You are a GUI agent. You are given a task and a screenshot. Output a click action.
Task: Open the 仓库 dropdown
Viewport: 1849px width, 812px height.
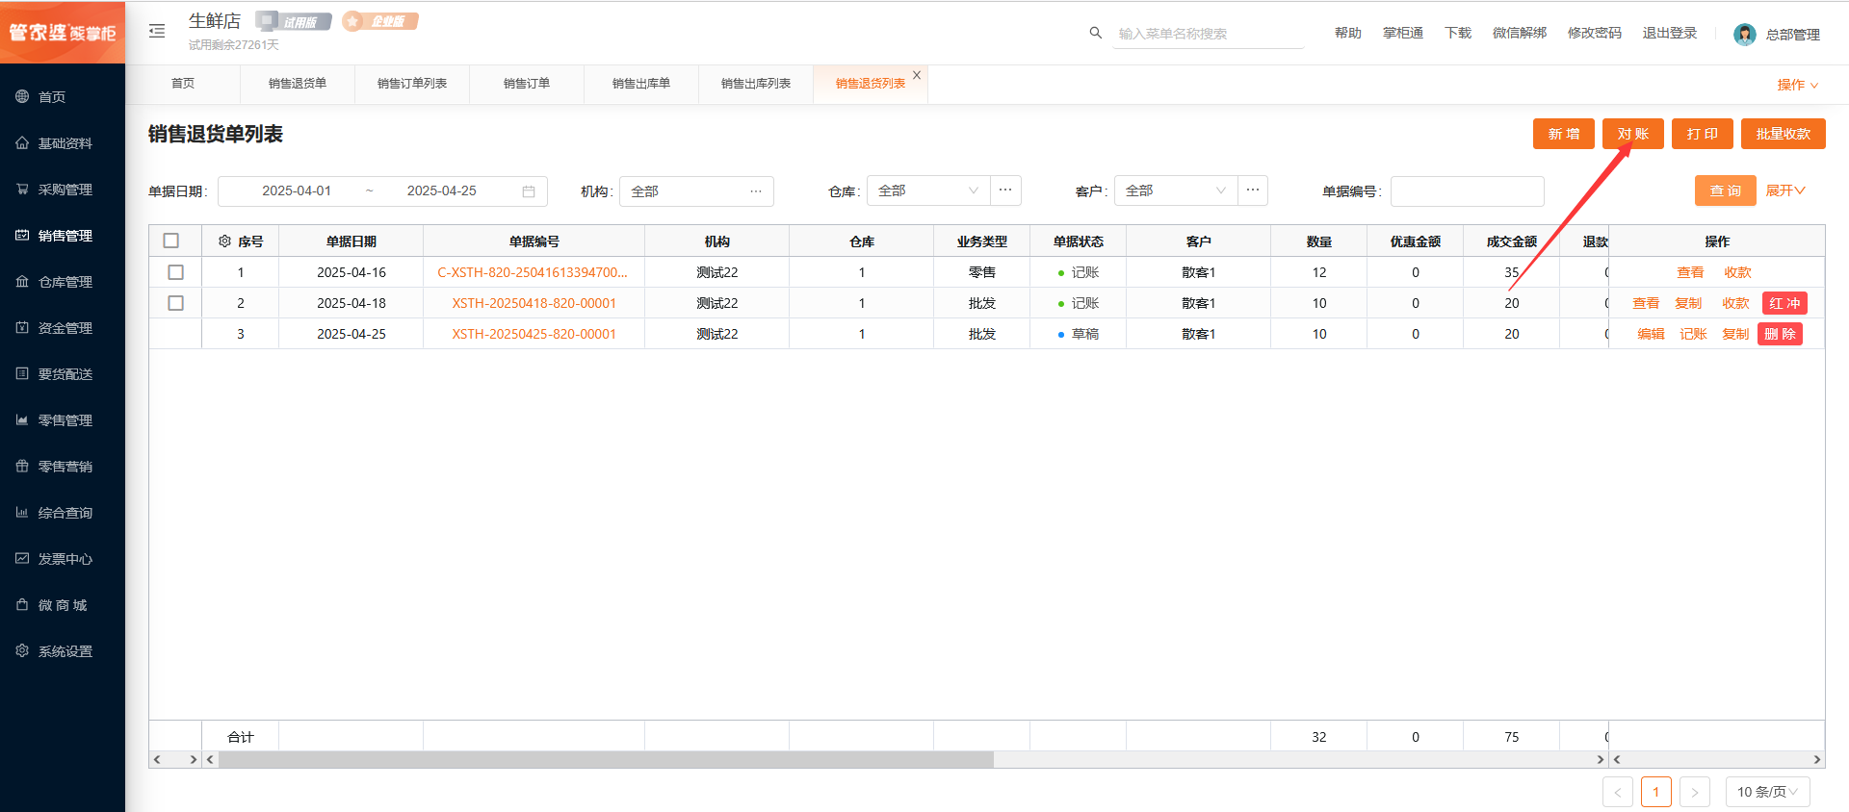[x=927, y=191]
